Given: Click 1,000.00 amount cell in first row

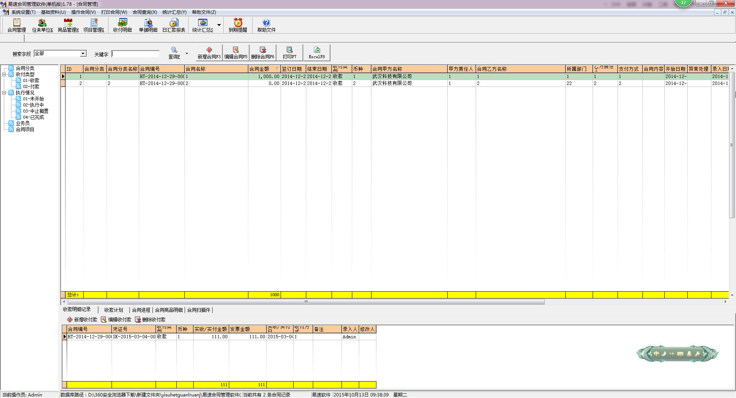Looking at the screenshot, I should tap(264, 77).
